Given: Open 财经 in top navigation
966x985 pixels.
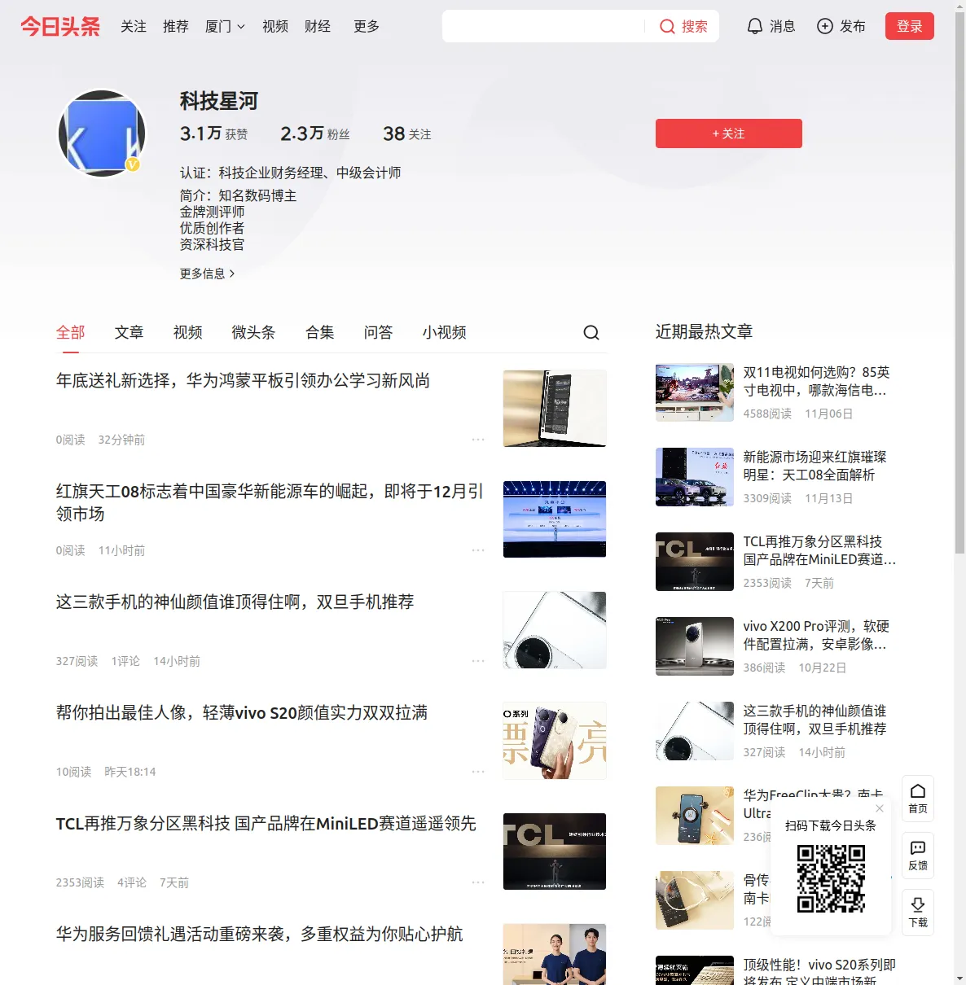Looking at the screenshot, I should 318,26.
